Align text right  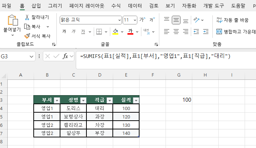tap(186, 31)
